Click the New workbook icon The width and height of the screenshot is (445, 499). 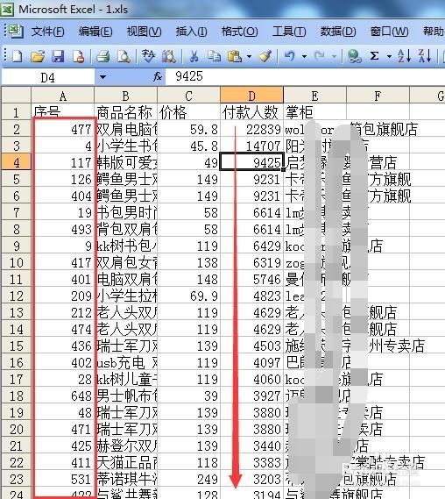[x=18, y=57]
